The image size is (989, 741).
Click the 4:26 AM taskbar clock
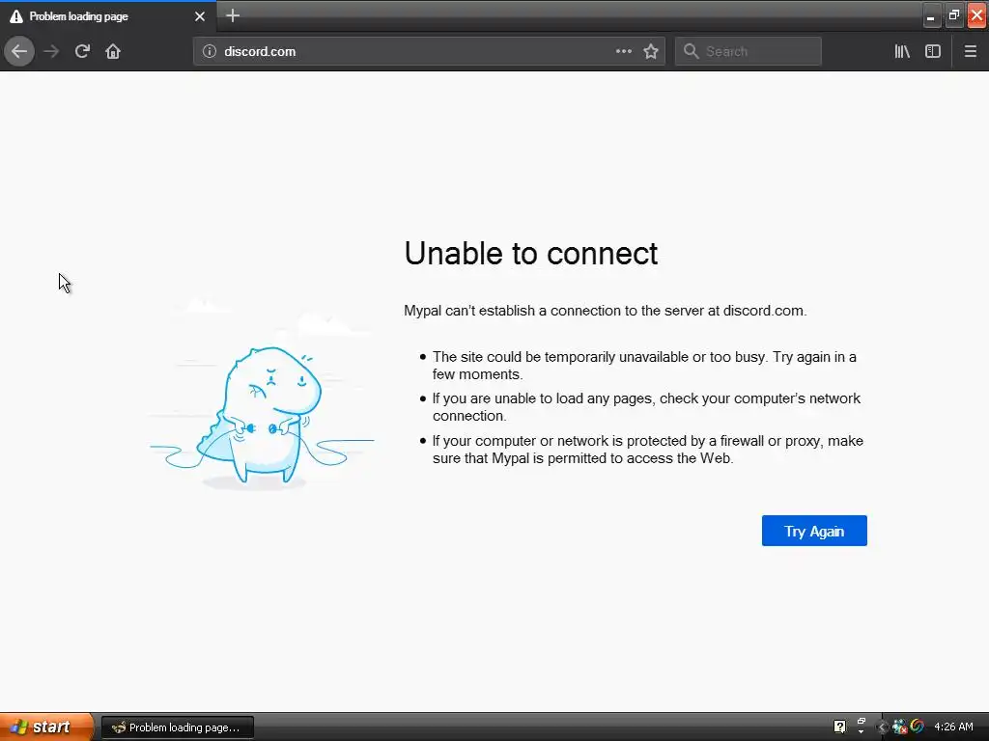[953, 727]
